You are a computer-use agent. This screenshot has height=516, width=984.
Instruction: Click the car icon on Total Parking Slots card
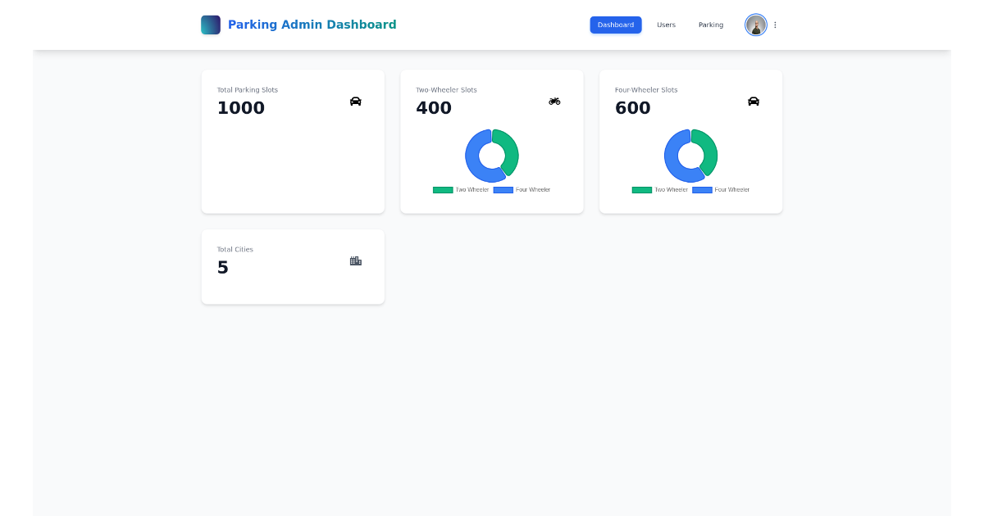[355, 101]
